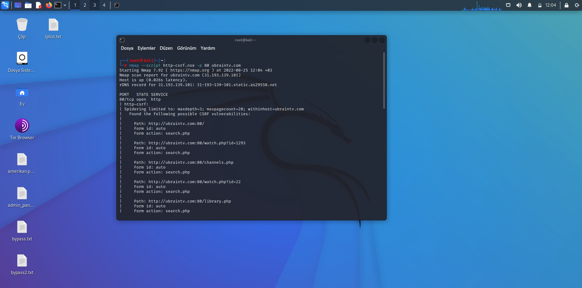The height and width of the screenshot is (288, 582).
Task: Select the amerikan p… desktop file
Action: [x=22, y=163]
